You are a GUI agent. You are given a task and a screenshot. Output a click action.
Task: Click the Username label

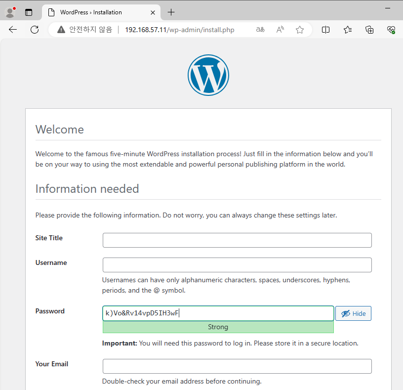pos(51,262)
